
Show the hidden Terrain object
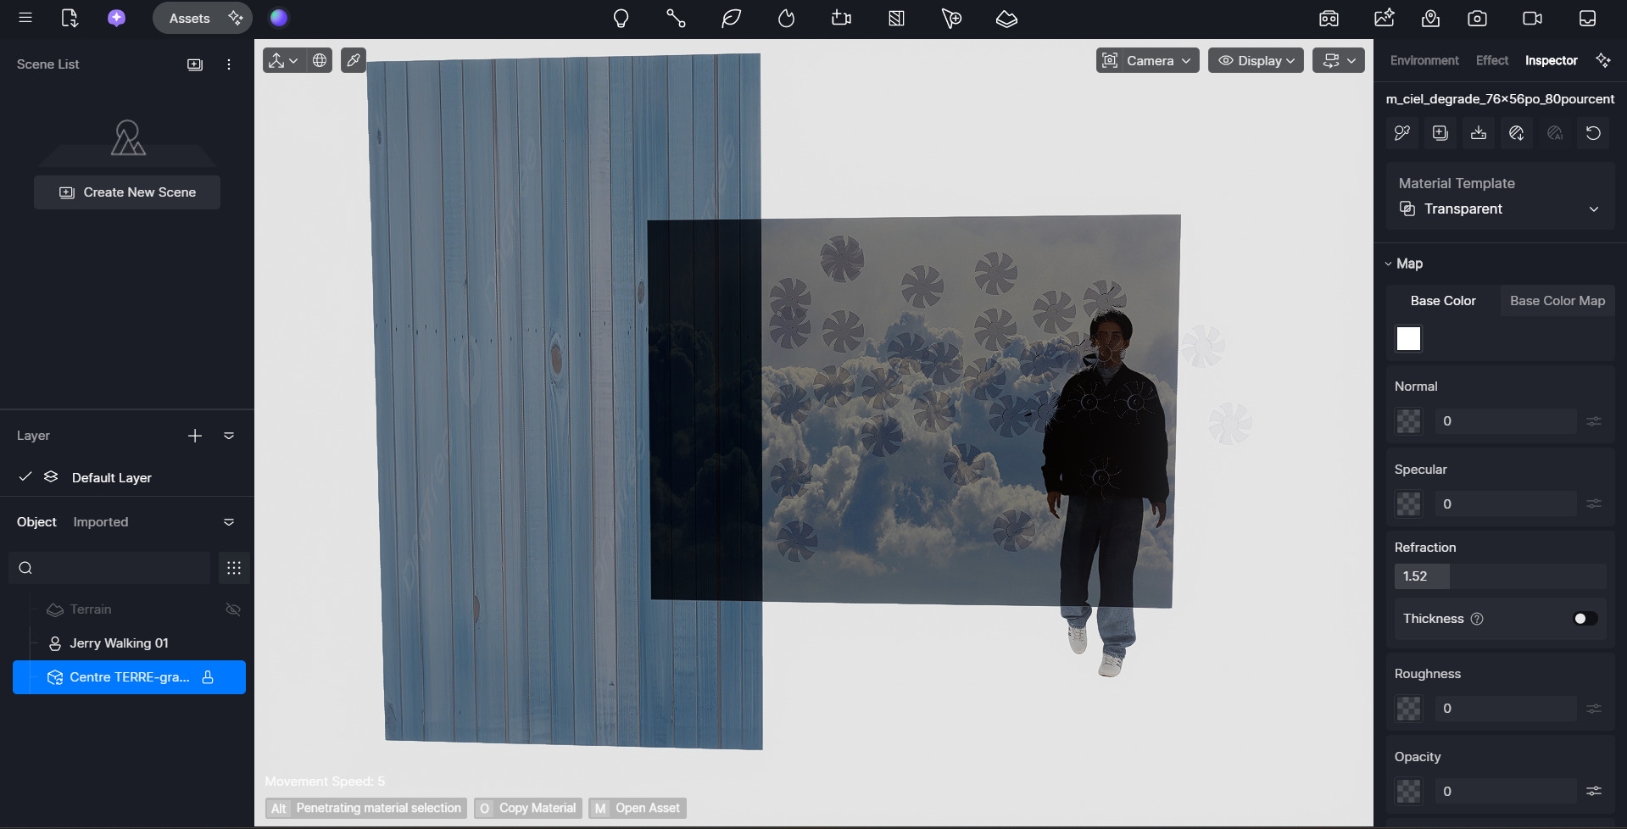(233, 609)
